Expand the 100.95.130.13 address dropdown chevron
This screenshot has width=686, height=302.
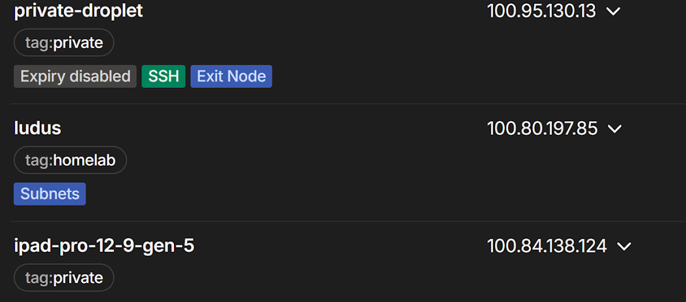[612, 12]
